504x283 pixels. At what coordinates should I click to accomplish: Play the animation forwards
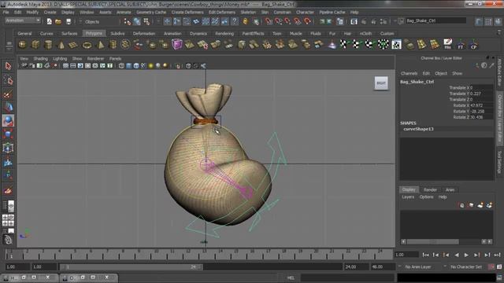466,255
